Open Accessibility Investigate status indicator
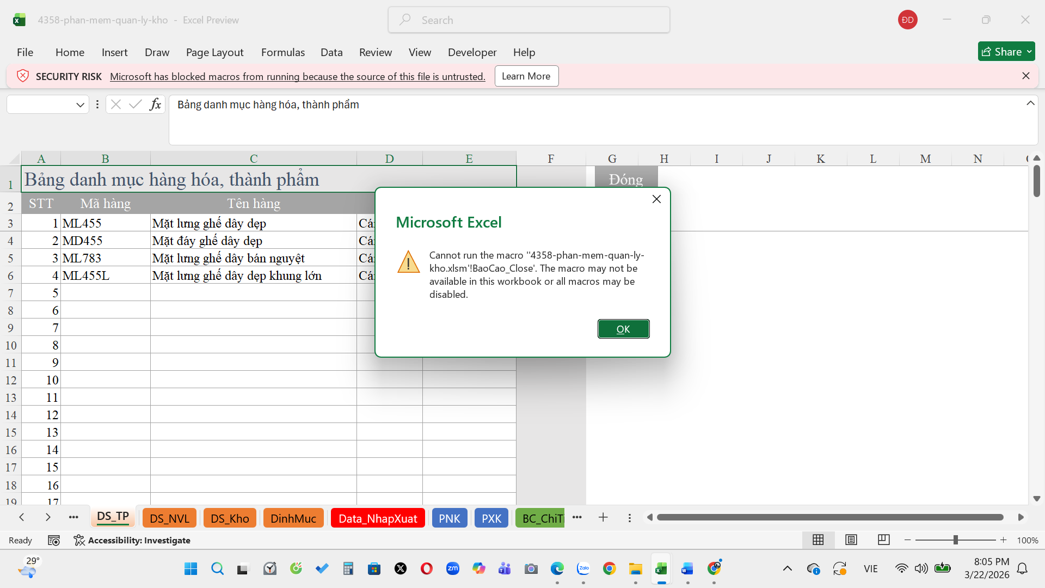 [x=132, y=540]
